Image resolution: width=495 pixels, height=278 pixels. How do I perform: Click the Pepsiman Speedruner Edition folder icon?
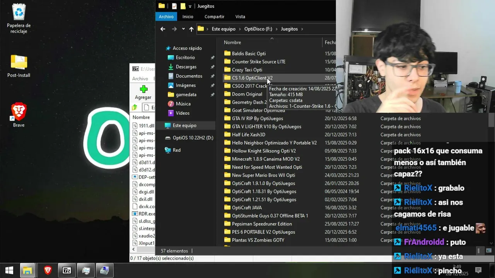[x=227, y=224]
